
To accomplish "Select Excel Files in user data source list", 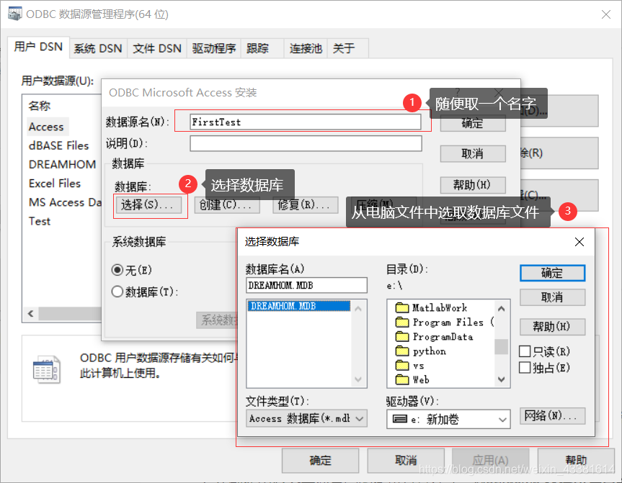I will (55, 184).
